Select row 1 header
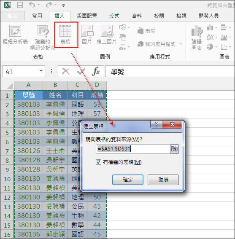 tap(7, 96)
